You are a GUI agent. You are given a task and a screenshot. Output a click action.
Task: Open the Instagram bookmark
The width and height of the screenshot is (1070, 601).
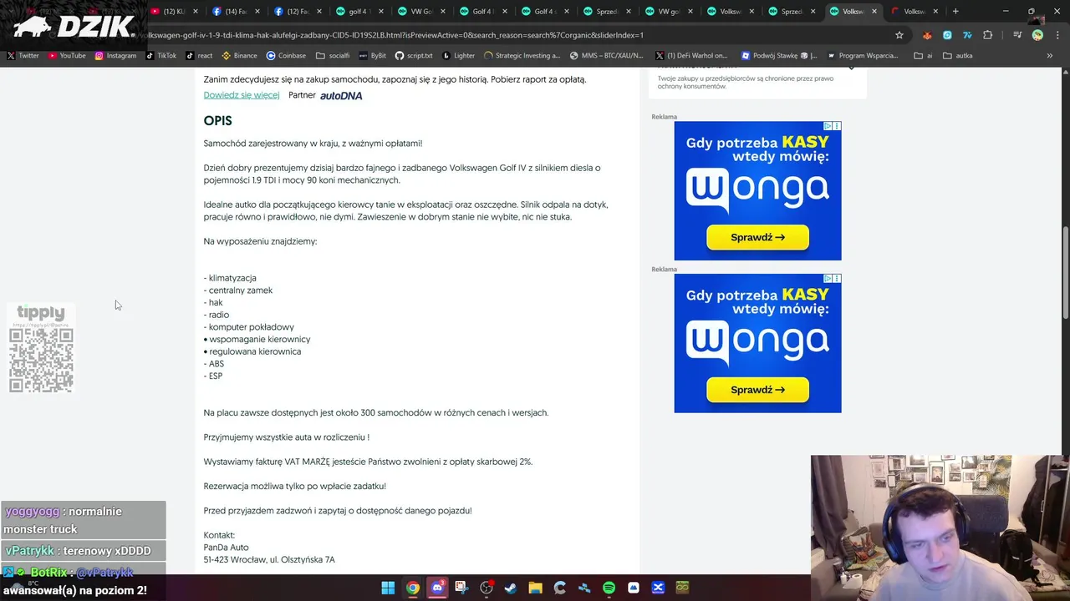[x=115, y=56]
